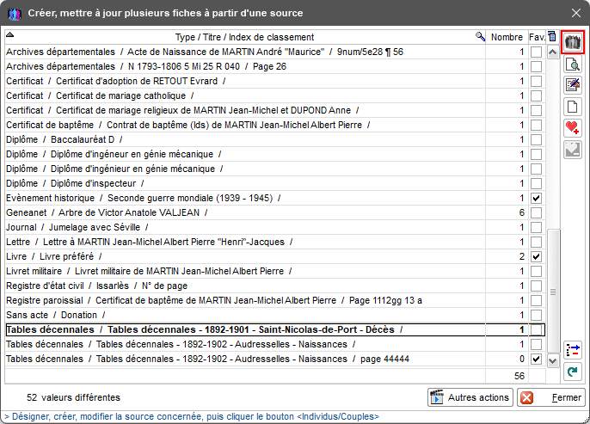The height and width of the screenshot is (424, 590).
Task: Sort by the Nombre column header
Action: click(507, 37)
